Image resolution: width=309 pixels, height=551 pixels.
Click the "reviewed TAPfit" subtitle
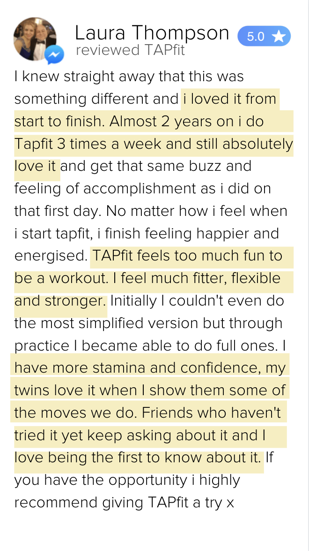[130, 50]
